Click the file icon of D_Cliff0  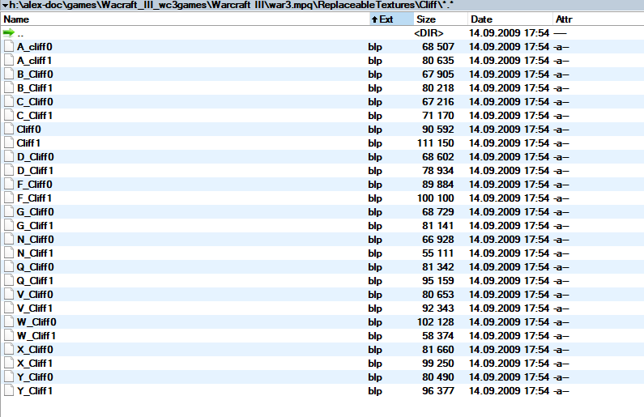pyautogui.click(x=9, y=156)
